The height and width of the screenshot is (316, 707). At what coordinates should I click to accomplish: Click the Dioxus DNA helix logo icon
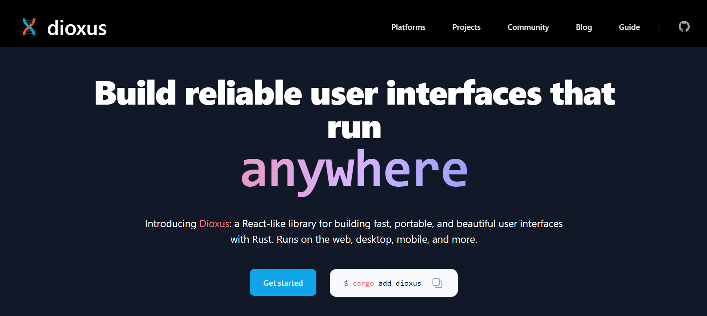(x=29, y=27)
